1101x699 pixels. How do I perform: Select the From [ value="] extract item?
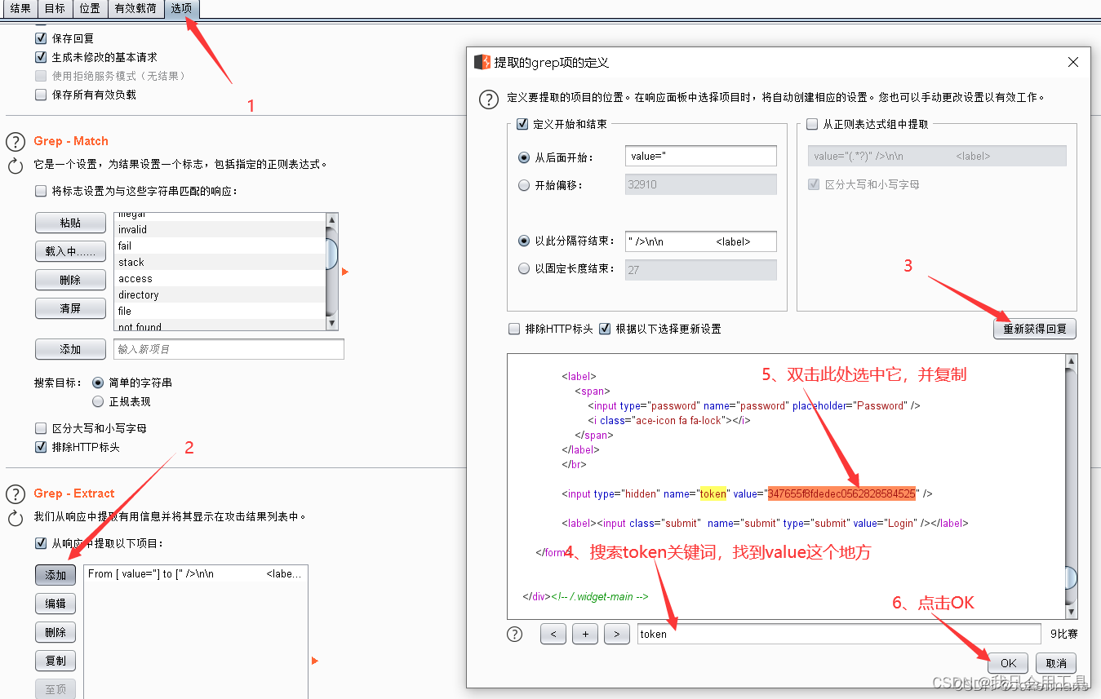coord(195,574)
